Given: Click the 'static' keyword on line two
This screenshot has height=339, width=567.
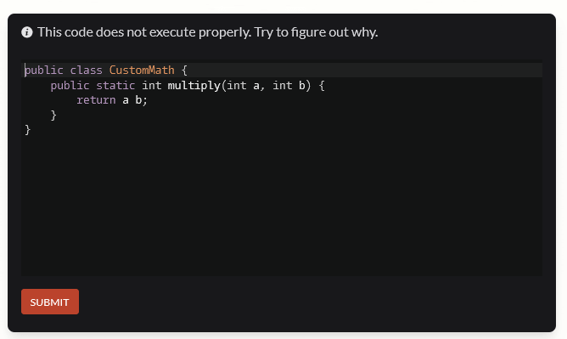Looking at the screenshot, I should pyautogui.click(x=115, y=86).
